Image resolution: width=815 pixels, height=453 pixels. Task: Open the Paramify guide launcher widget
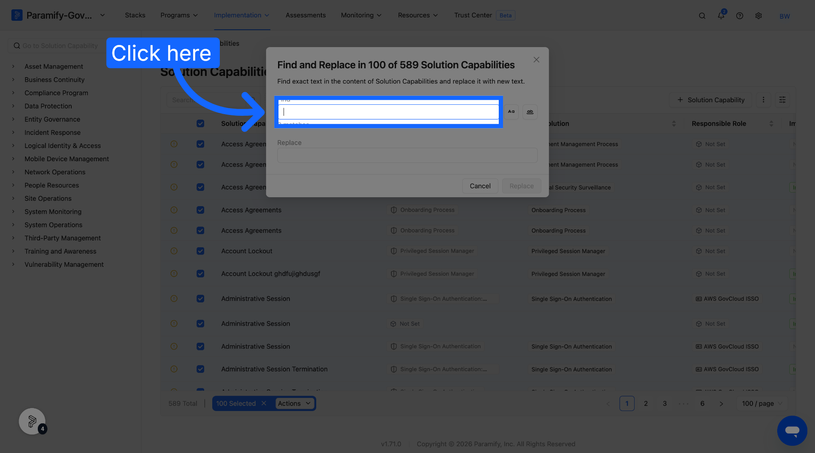click(32, 421)
